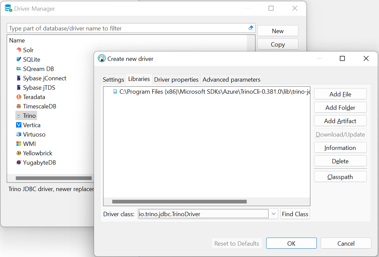Switch to the Settings tab
Viewport: 379px width, 257px height.
tap(113, 79)
